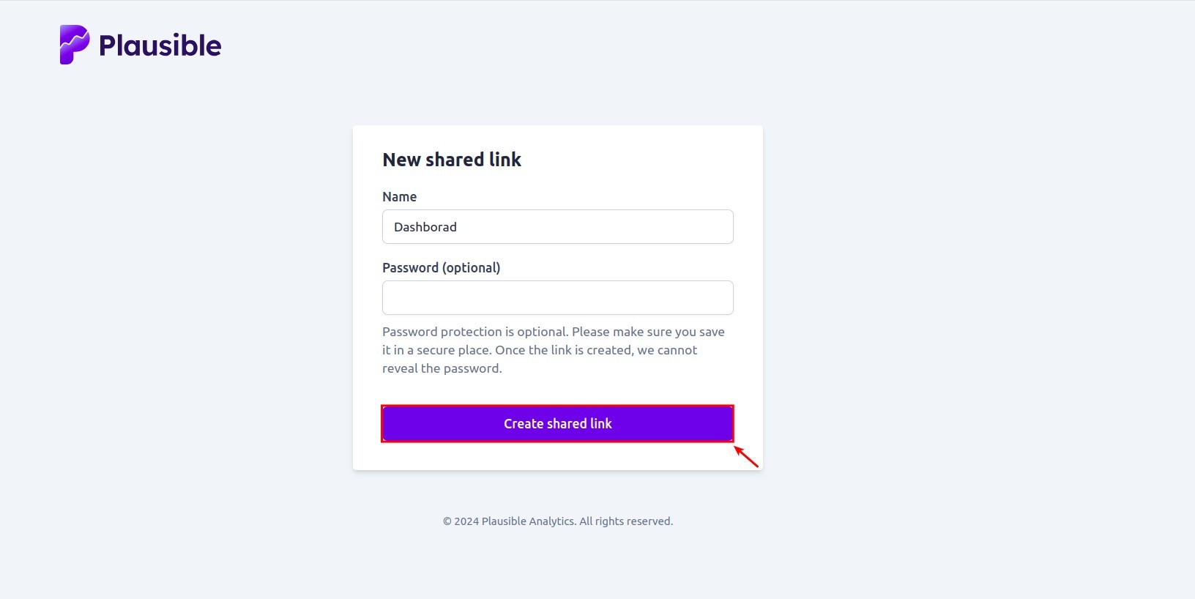Click the Name field label

click(399, 196)
